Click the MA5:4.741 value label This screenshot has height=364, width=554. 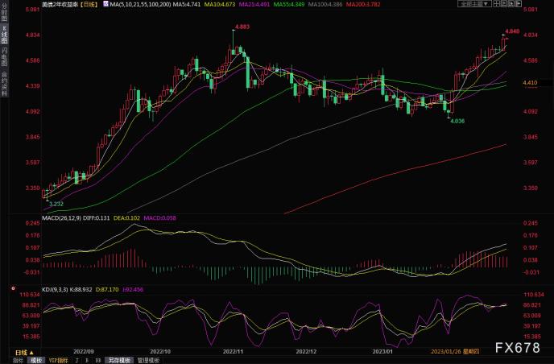(186, 5)
